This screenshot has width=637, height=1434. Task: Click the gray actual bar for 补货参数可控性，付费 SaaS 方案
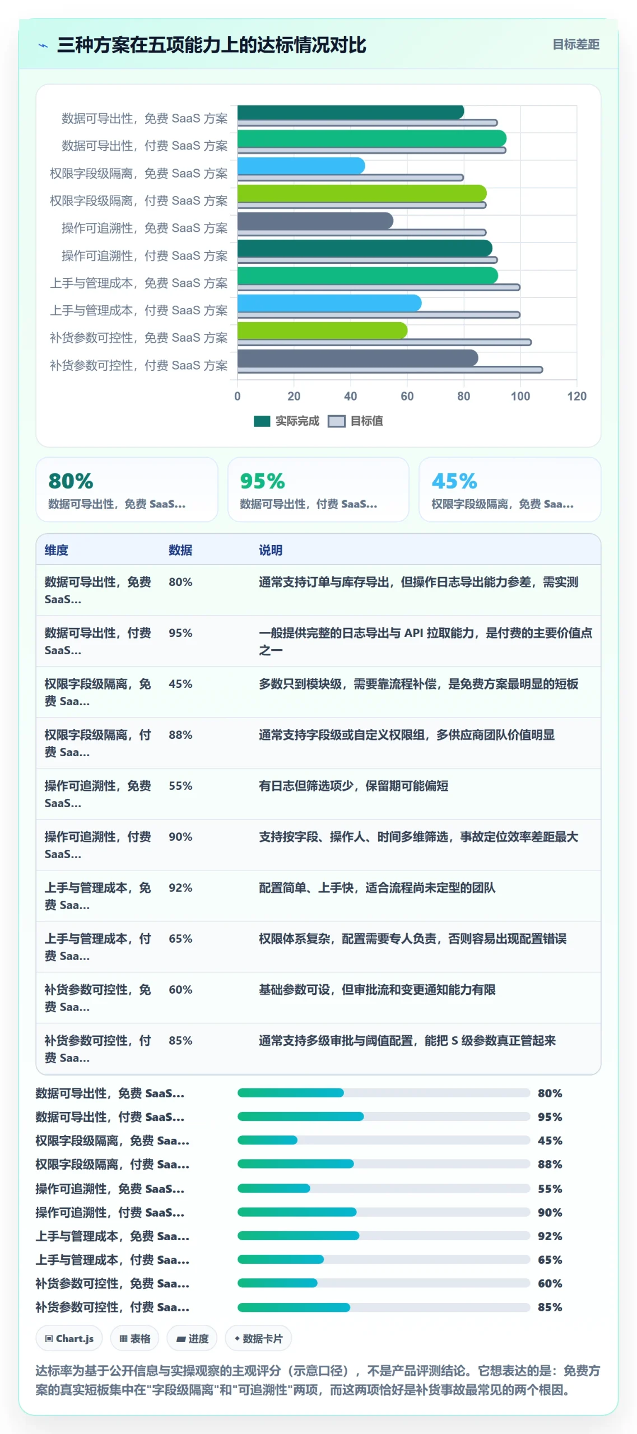click(357, 358)
